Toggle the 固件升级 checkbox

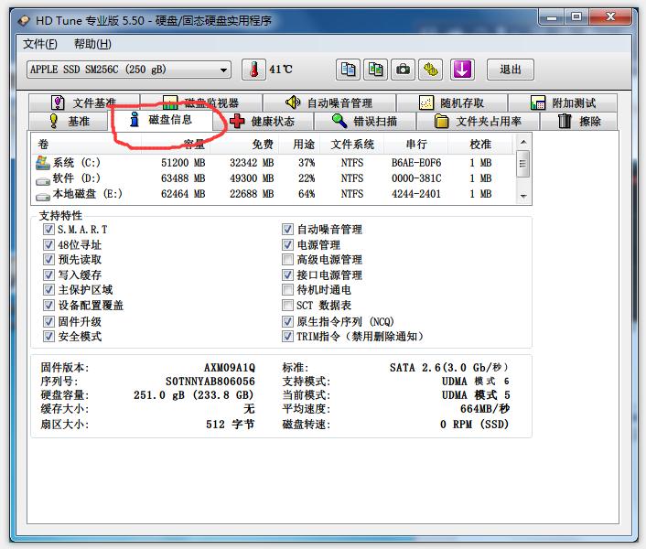click(x=48, y=321)
